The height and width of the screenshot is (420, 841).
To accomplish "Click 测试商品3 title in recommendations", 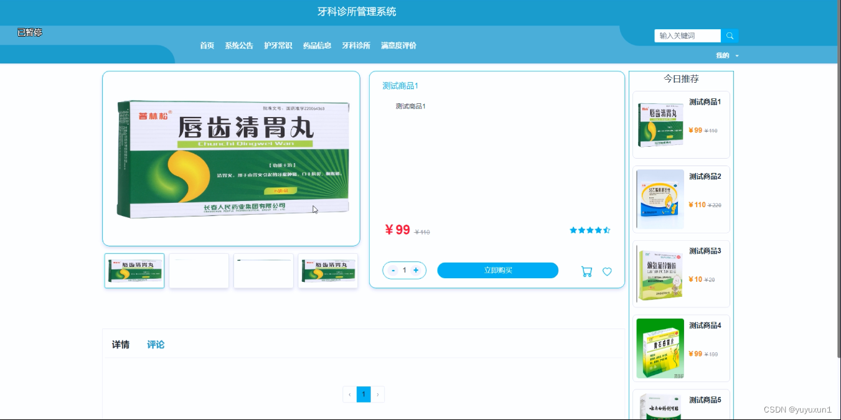I will coord(705,251).
